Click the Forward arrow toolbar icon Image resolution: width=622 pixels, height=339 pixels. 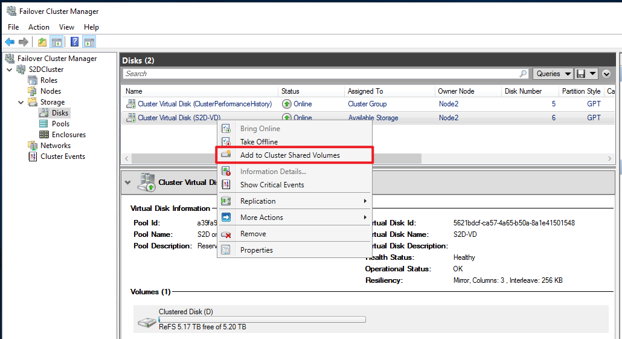(24, 42)
